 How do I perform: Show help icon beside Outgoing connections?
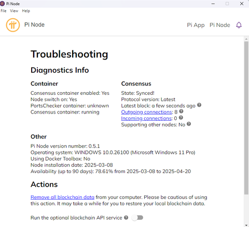181,111
